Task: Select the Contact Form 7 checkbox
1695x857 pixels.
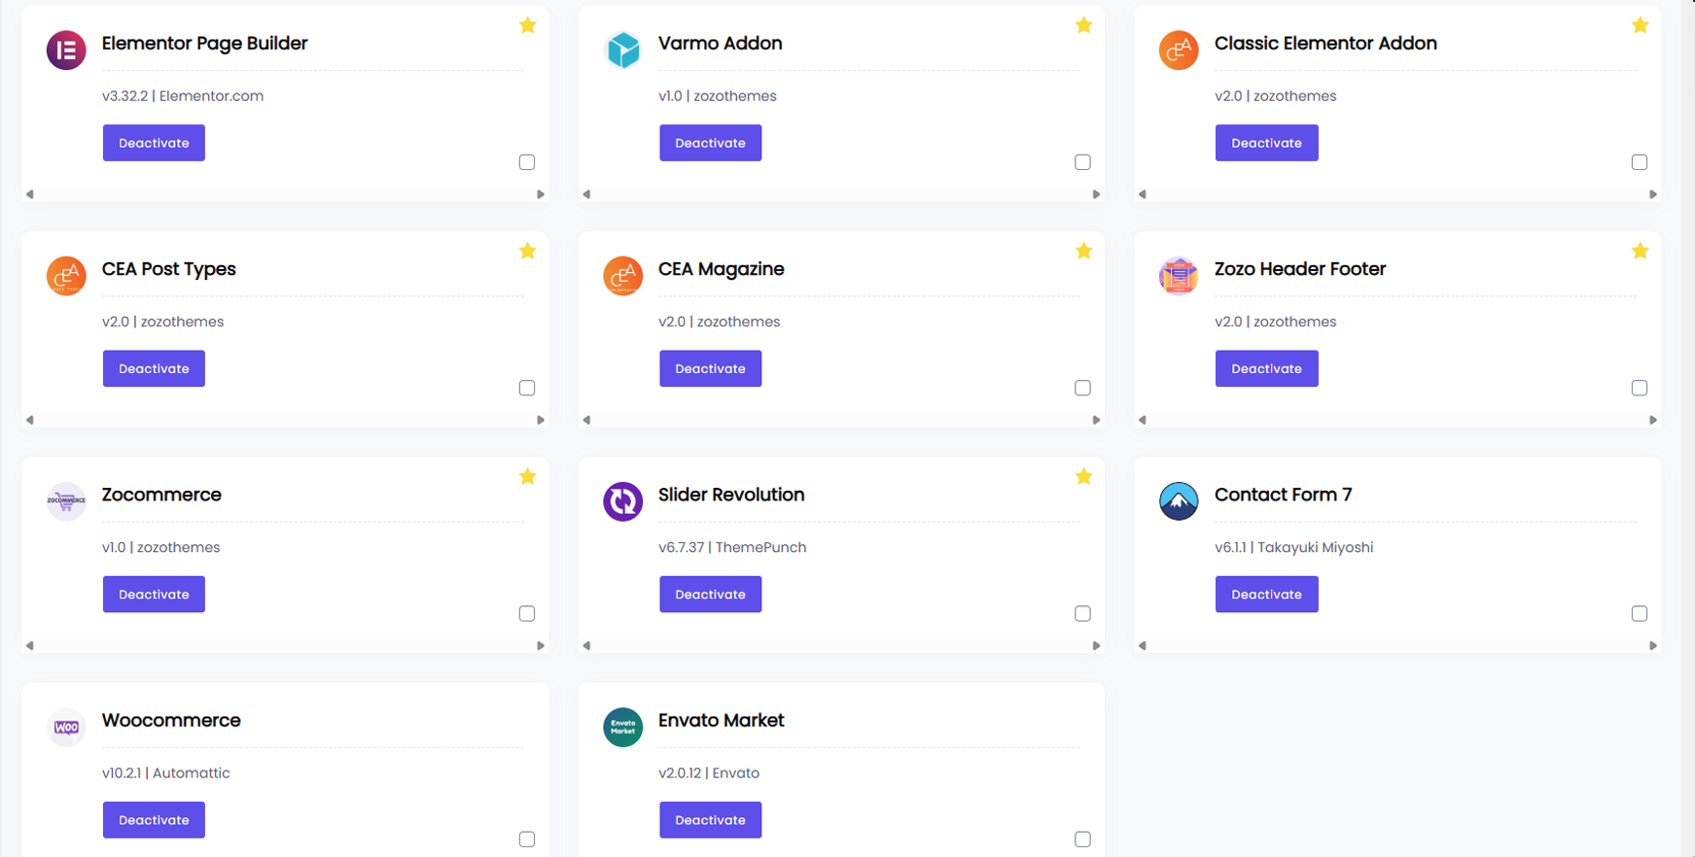Action: click(1639, 613)
